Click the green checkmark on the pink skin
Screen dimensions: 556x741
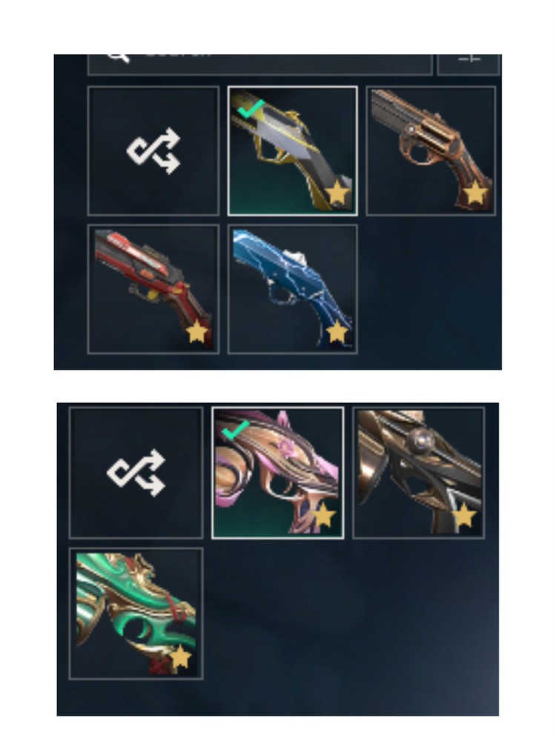click(x=236, y=430)
